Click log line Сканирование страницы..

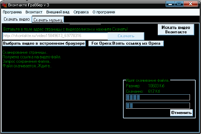coord(25,52)
